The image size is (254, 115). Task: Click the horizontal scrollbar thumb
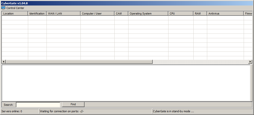(79, 62)
